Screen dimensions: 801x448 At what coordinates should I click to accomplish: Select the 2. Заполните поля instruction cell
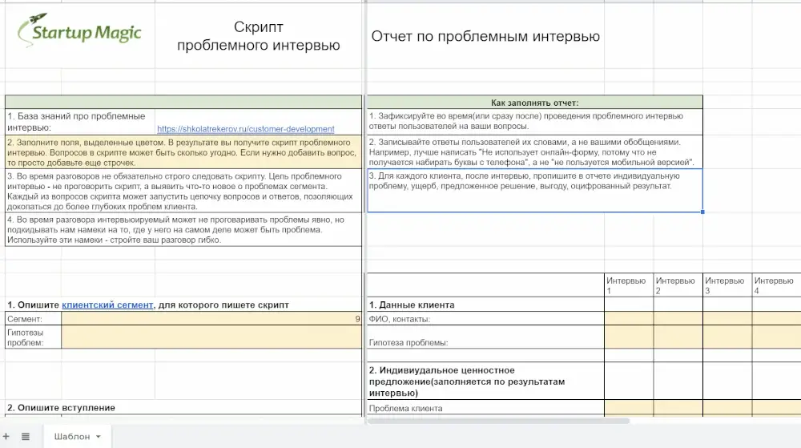183,152
